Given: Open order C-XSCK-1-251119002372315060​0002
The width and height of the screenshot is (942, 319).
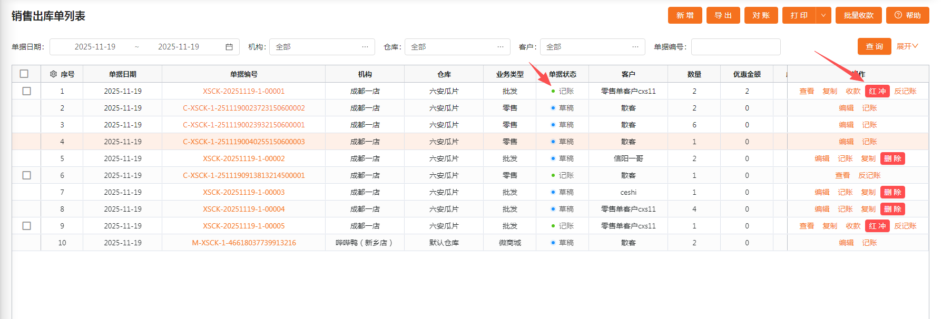Looking at the screenshot, I should coord(244,108).
